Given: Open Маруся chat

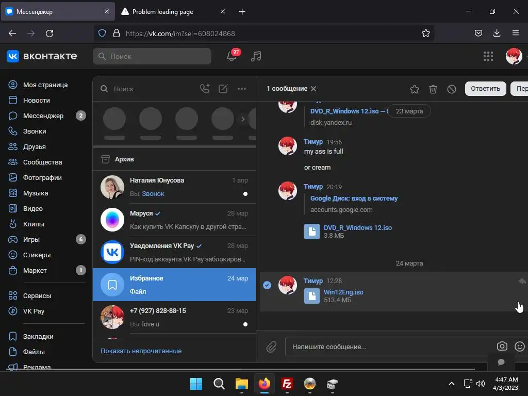Looking at the screenshot, I should [174, 220].
